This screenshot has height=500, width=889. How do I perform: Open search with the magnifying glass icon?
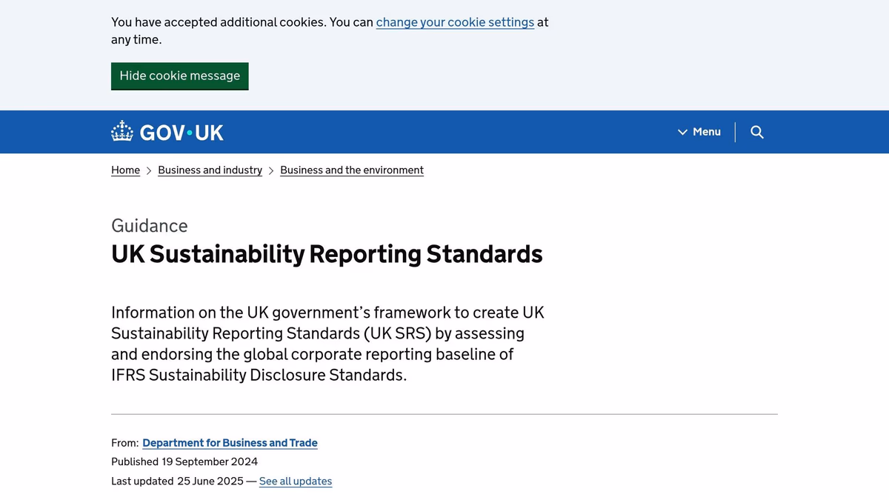click(x=756, y=132)
